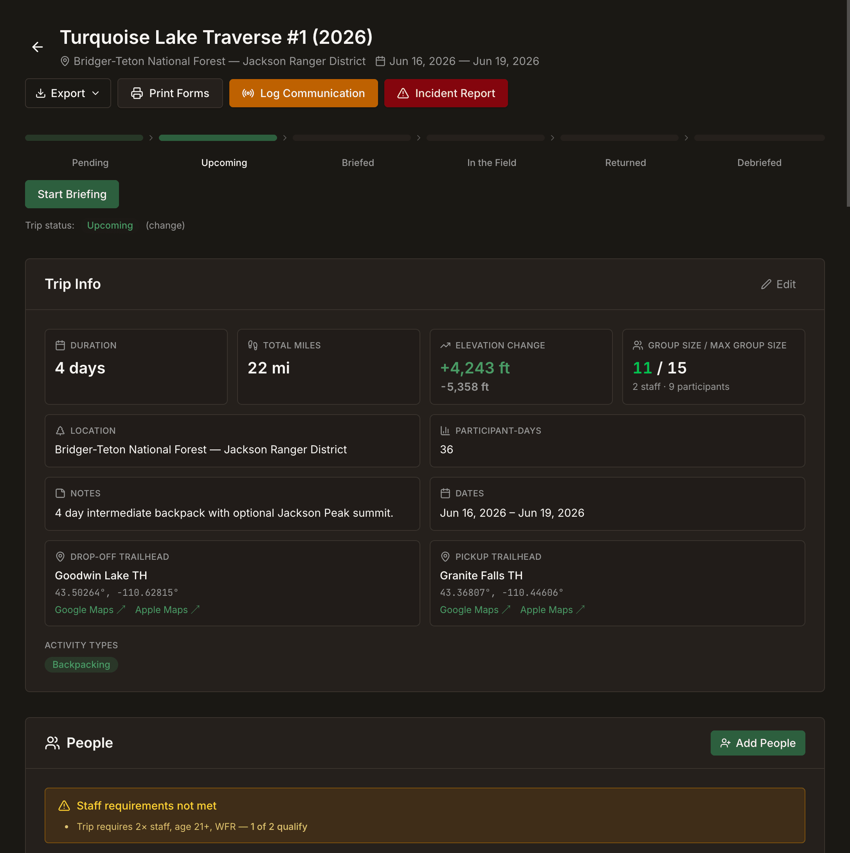This screenshot has width=850, height=853.
Task: Click the trending arrow icon for Elevation Change
Action: coord(445,345)
